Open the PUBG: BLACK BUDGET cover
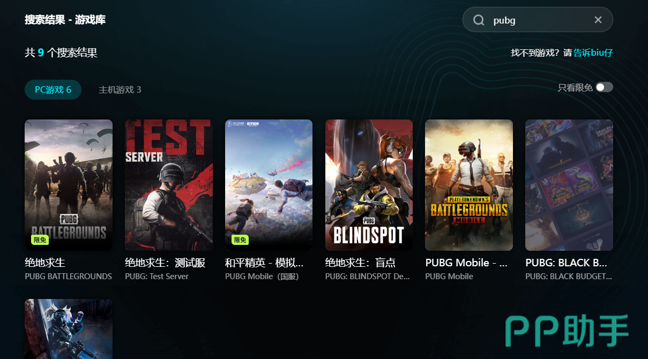 (x=569, y=185)
